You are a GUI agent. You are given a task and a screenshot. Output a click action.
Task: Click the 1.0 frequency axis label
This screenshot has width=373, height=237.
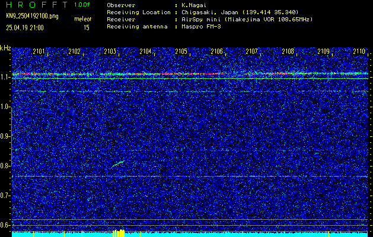[5, 107]
